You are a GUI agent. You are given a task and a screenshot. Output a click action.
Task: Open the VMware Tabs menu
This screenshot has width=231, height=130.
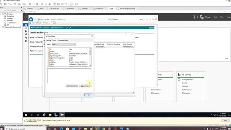(19, 4)
